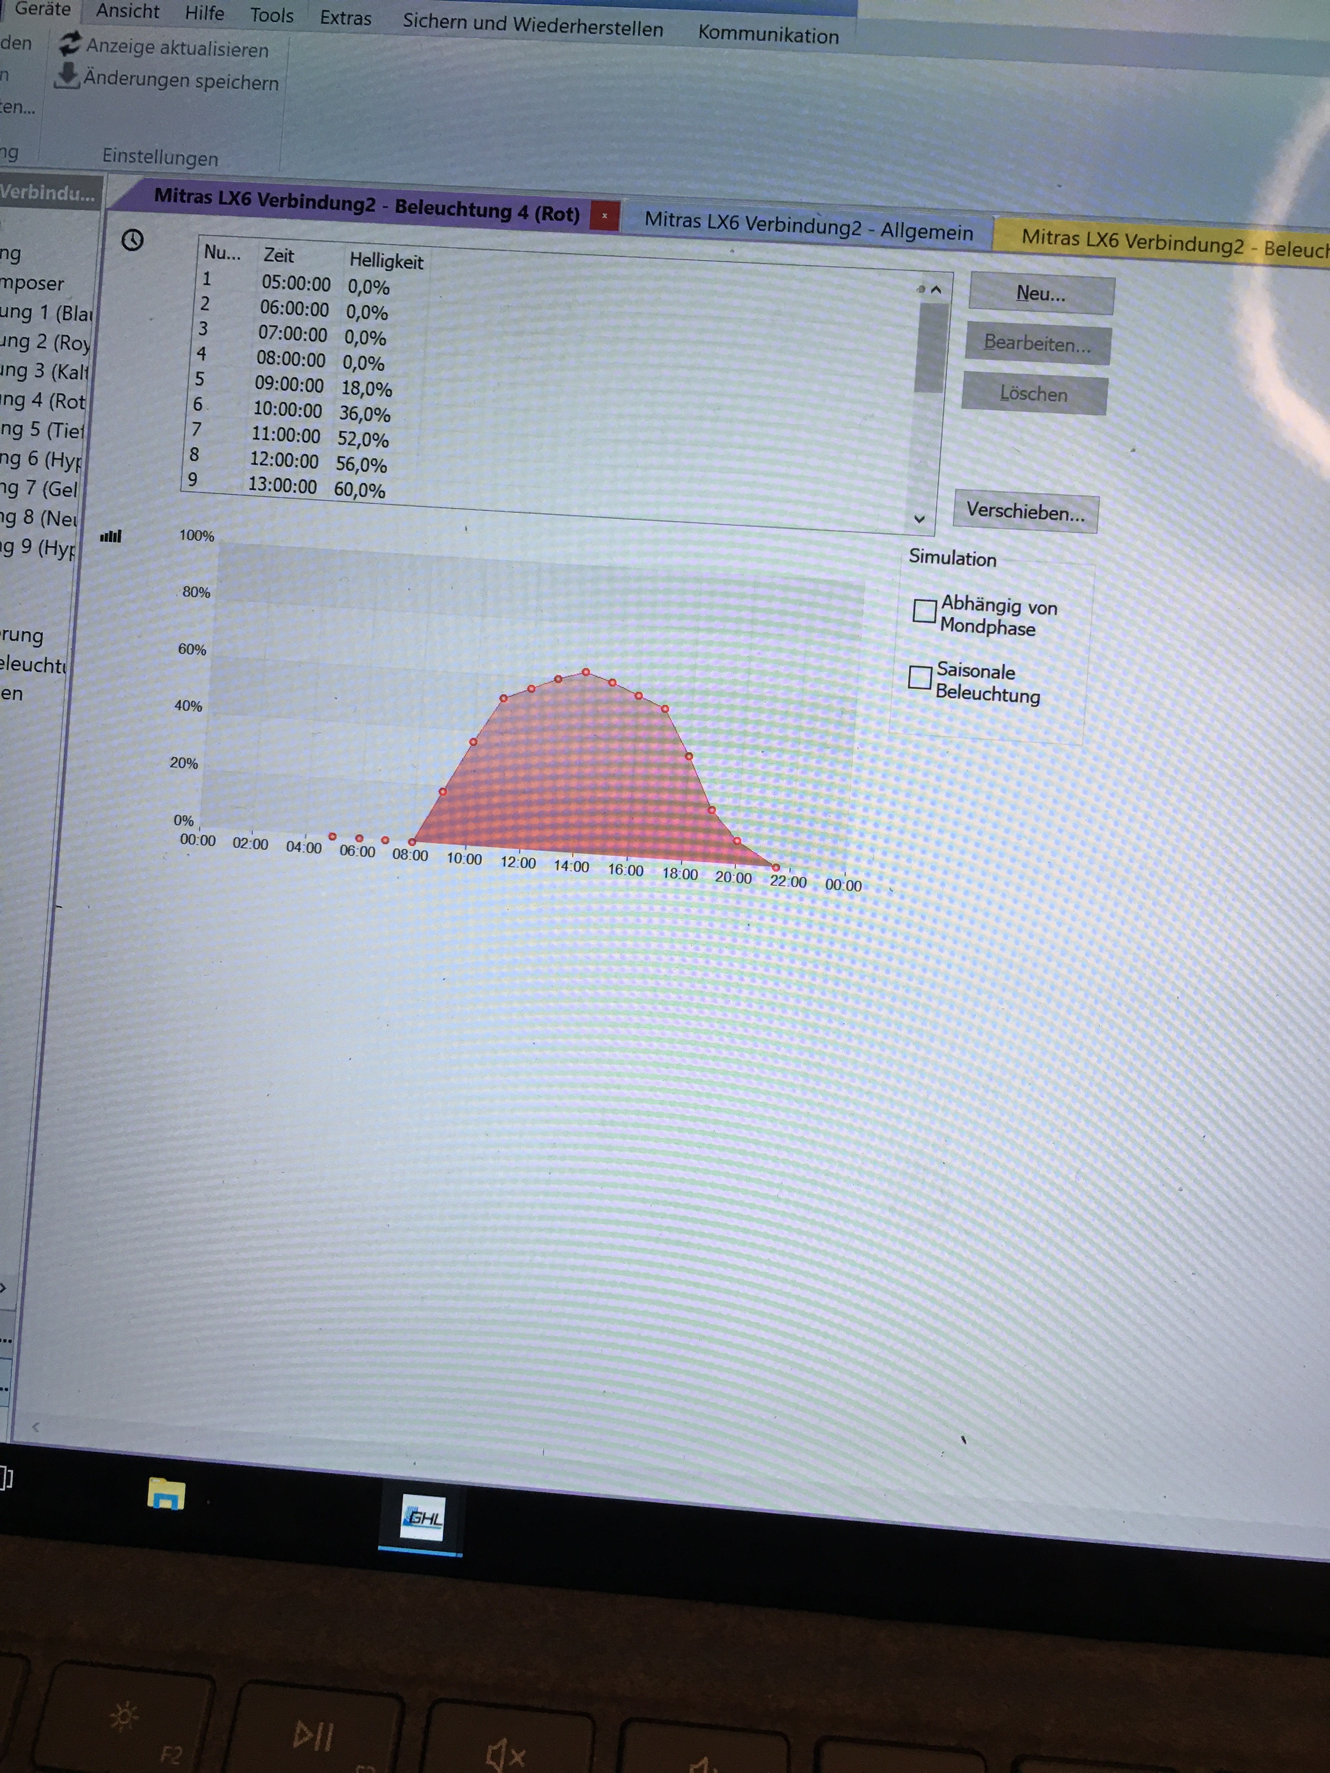Select sidebar item ending in ung 1 (Bla
This screenshot has height=1773, width=1330.
[x=47, y=313]
